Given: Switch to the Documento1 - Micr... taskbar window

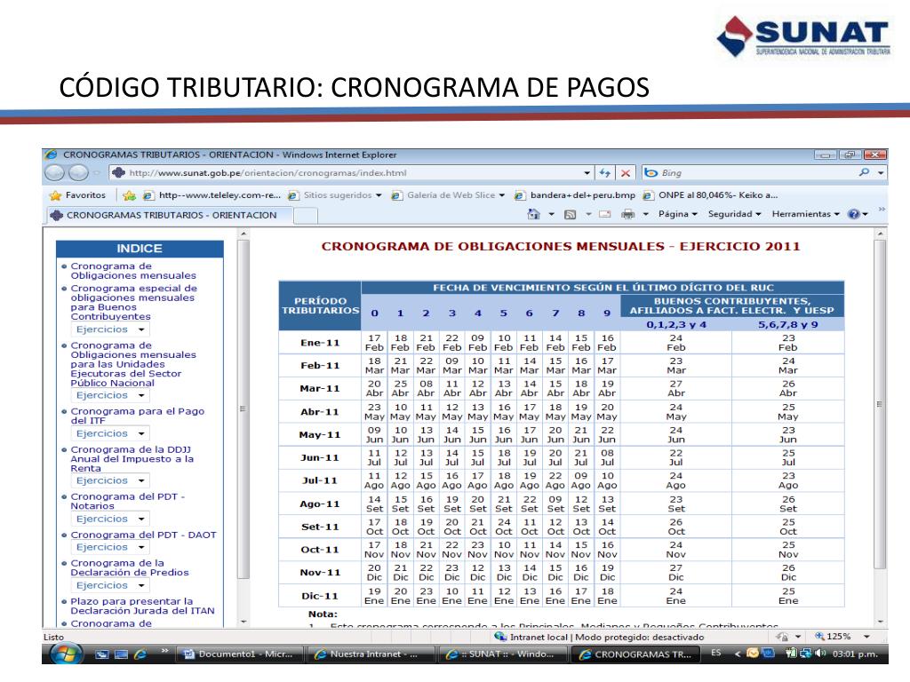Looking at the screenshot, I should 240,654.
